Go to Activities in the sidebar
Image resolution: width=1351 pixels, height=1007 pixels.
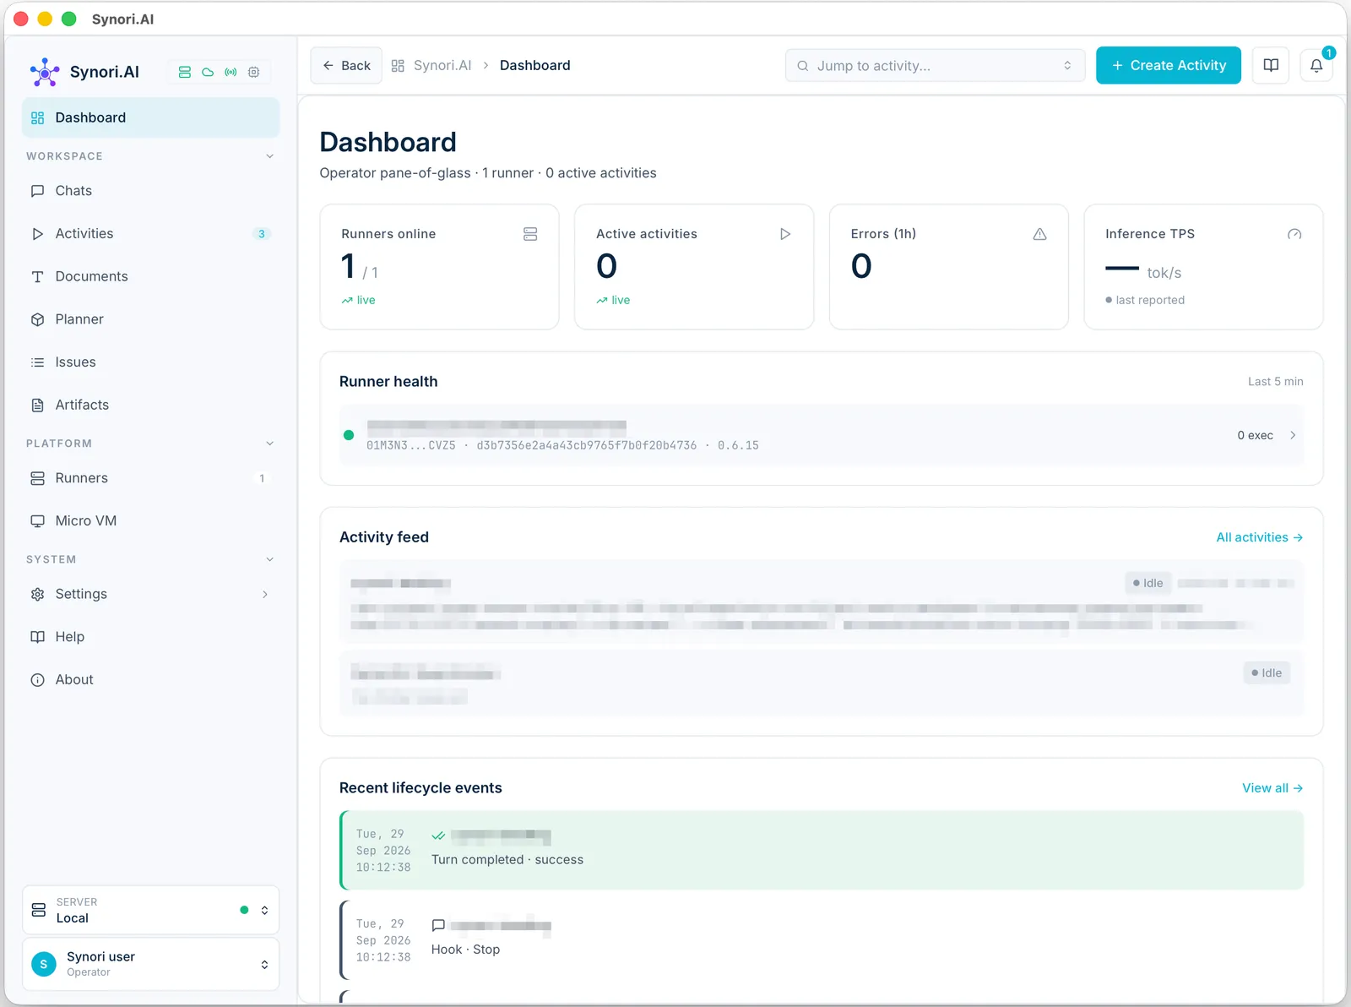(x=151, y=234)
